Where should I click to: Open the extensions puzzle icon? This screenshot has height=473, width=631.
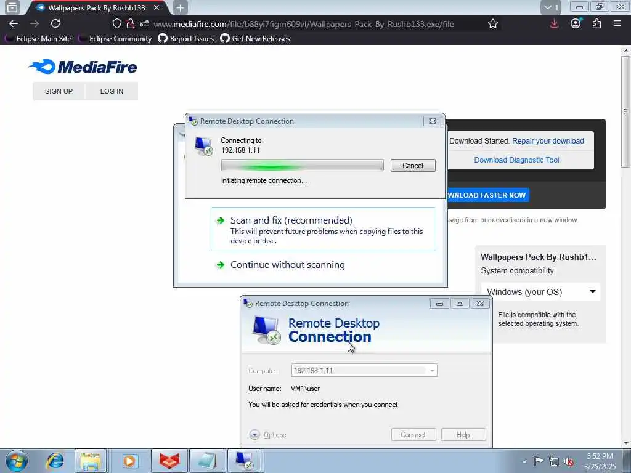point(596,24)
